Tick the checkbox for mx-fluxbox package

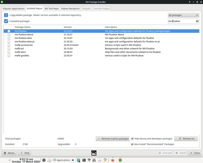click(x=9, y=31)
